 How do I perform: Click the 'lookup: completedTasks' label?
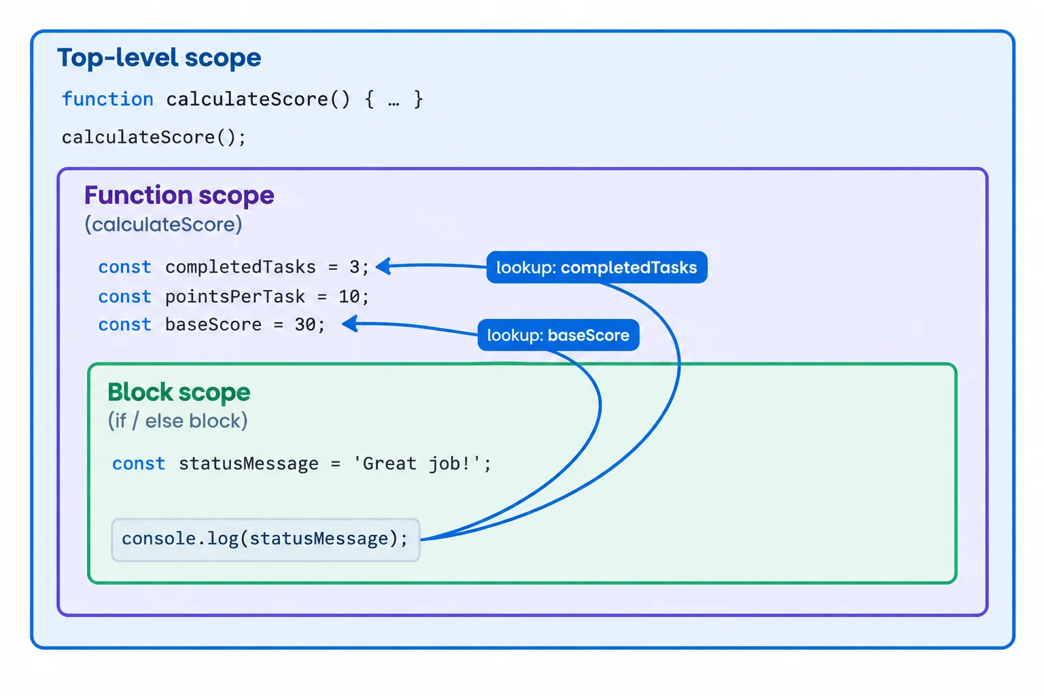597,267
